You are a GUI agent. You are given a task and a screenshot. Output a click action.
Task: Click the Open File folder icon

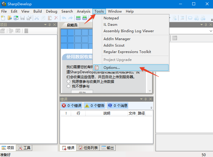tap(9, 18)
